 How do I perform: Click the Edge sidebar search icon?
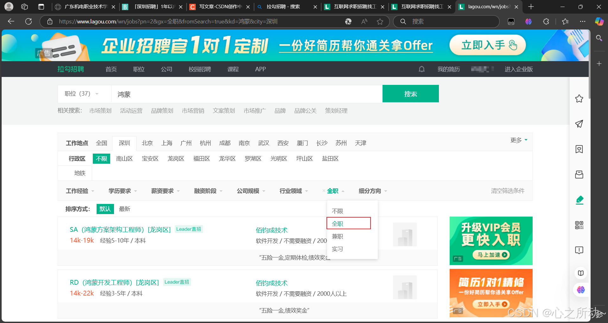pos(599,38)
